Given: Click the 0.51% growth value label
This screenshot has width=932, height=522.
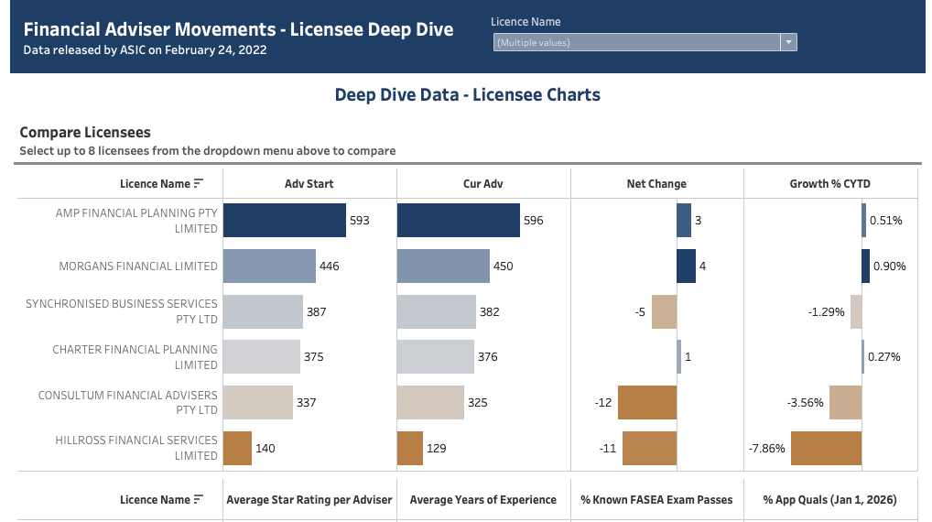Looking at the screenshot, I should pos(886,221).
